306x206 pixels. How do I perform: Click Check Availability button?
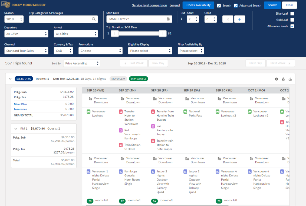tap(198, 5)
